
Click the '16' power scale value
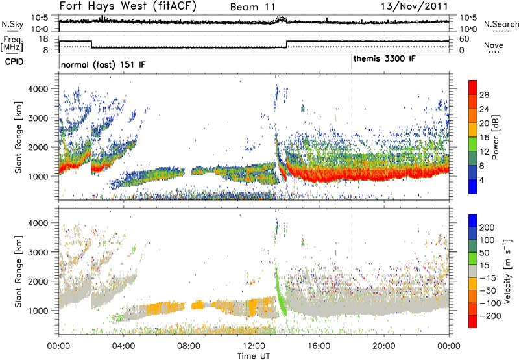tap(484, 138)
